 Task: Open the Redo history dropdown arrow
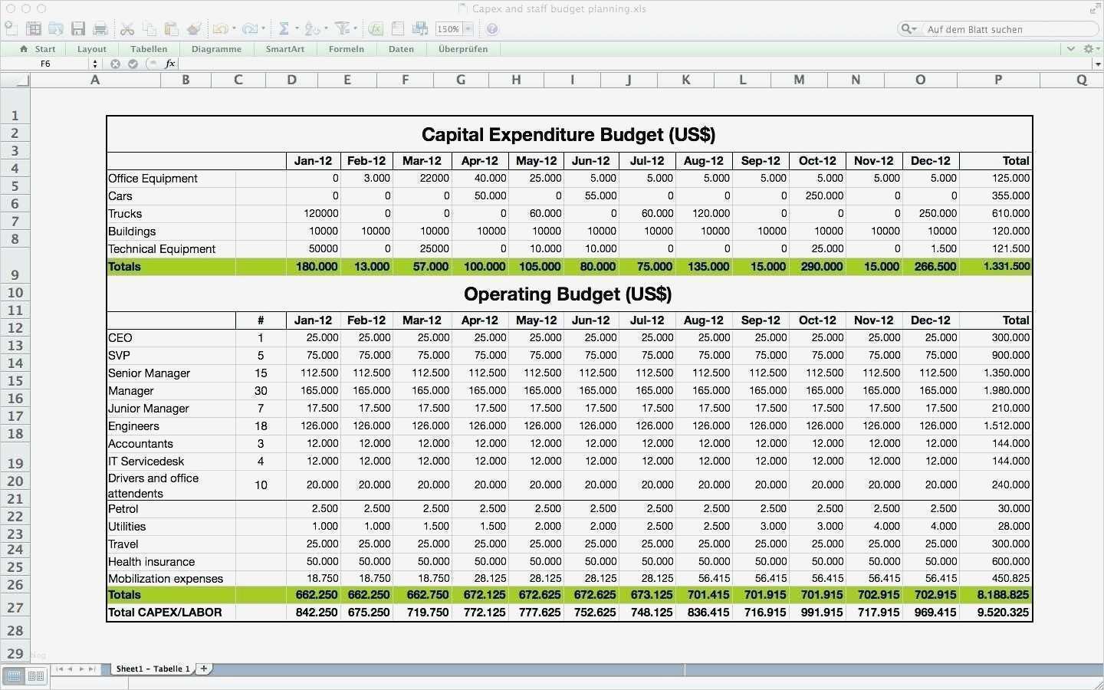coord(262,29)
